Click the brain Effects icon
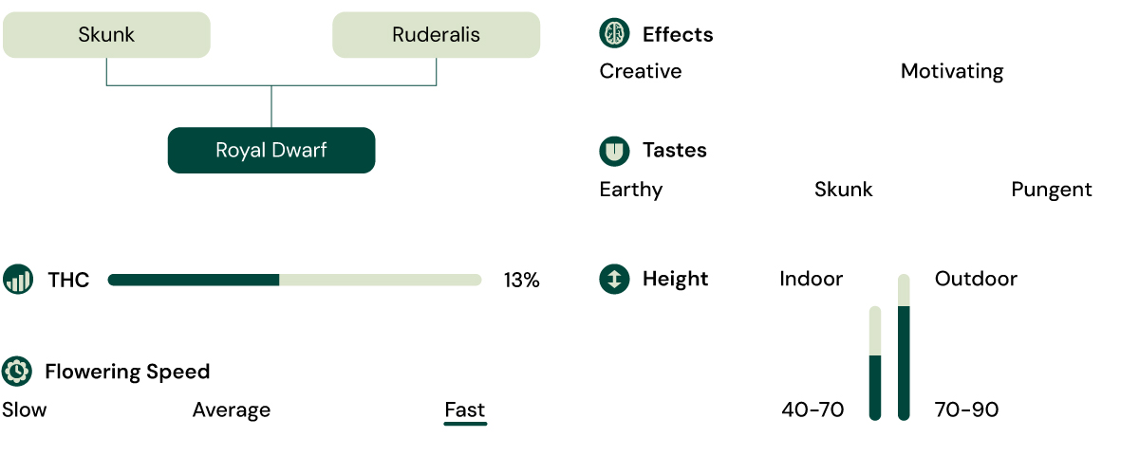The image size is (1139, 455). 614,34
